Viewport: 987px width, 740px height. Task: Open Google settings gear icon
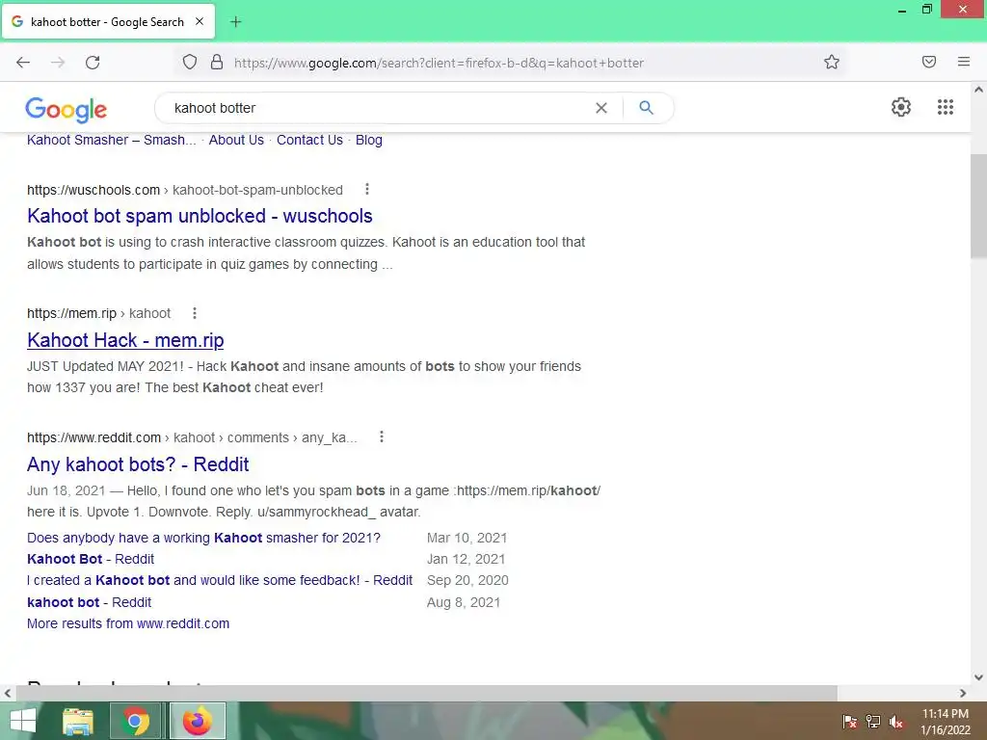tap(901, 107)
